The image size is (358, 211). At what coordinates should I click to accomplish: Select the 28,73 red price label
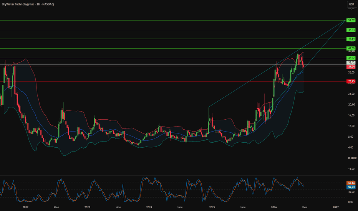click(x=351, y=81)
